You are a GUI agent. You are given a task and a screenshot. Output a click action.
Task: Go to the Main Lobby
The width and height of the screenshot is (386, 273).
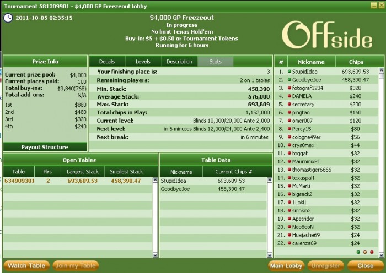[286, 266]
